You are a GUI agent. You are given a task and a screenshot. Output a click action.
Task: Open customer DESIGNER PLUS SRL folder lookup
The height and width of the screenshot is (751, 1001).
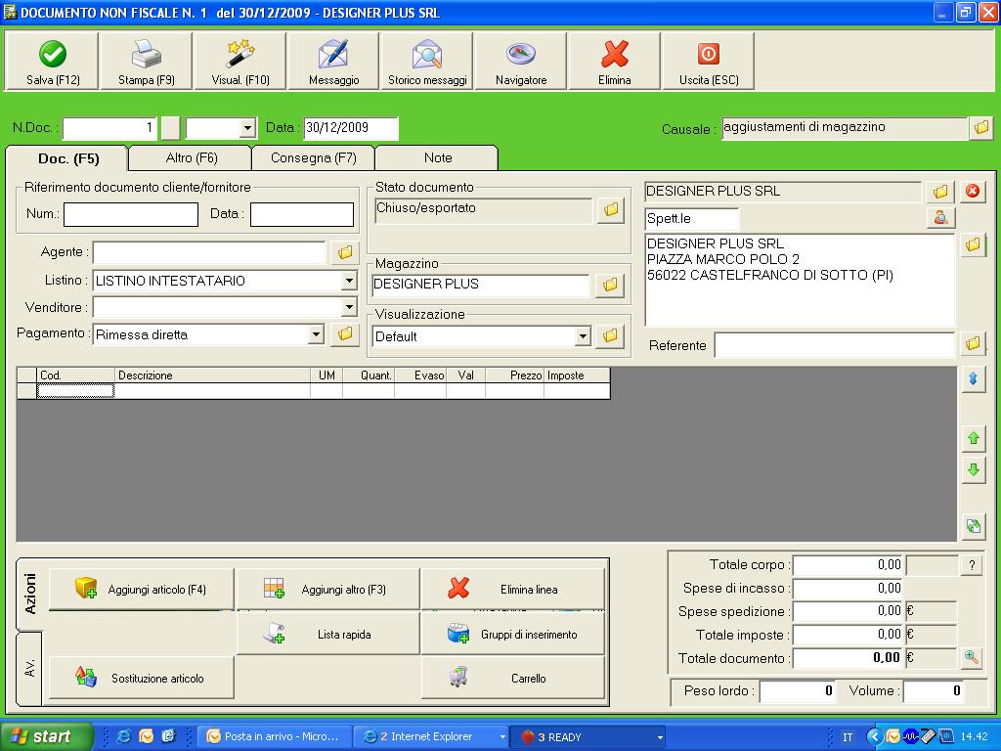point(940,191)
